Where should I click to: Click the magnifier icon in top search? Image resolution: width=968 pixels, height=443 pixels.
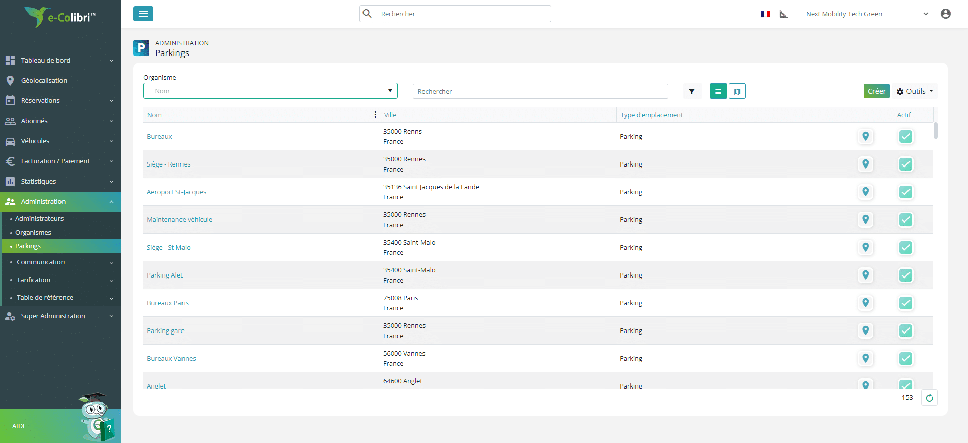tap(368, 14)
